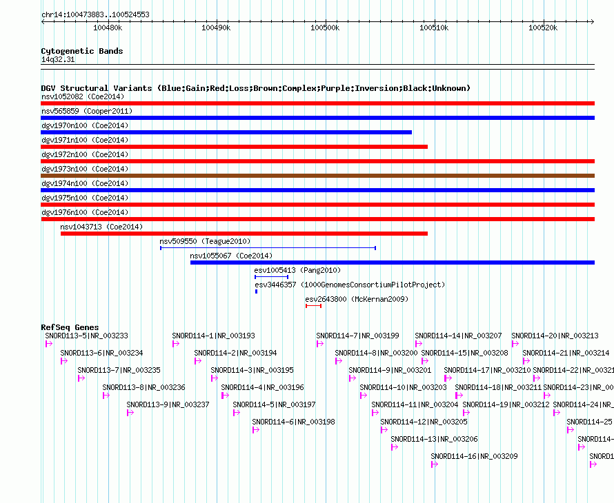
Task: Open the dgv1971n100 (Coe2014) label
Action: 85,140
